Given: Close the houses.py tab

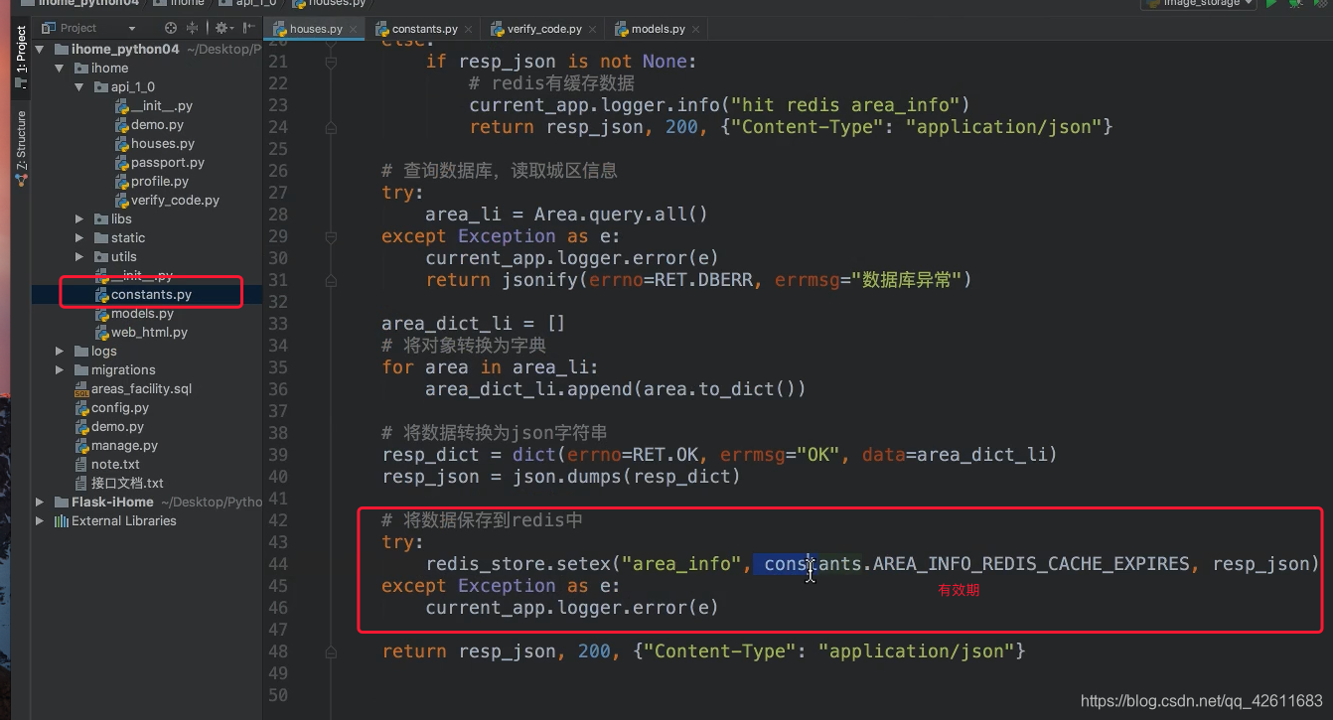Looking at the screenshot, I should [353, 30].
